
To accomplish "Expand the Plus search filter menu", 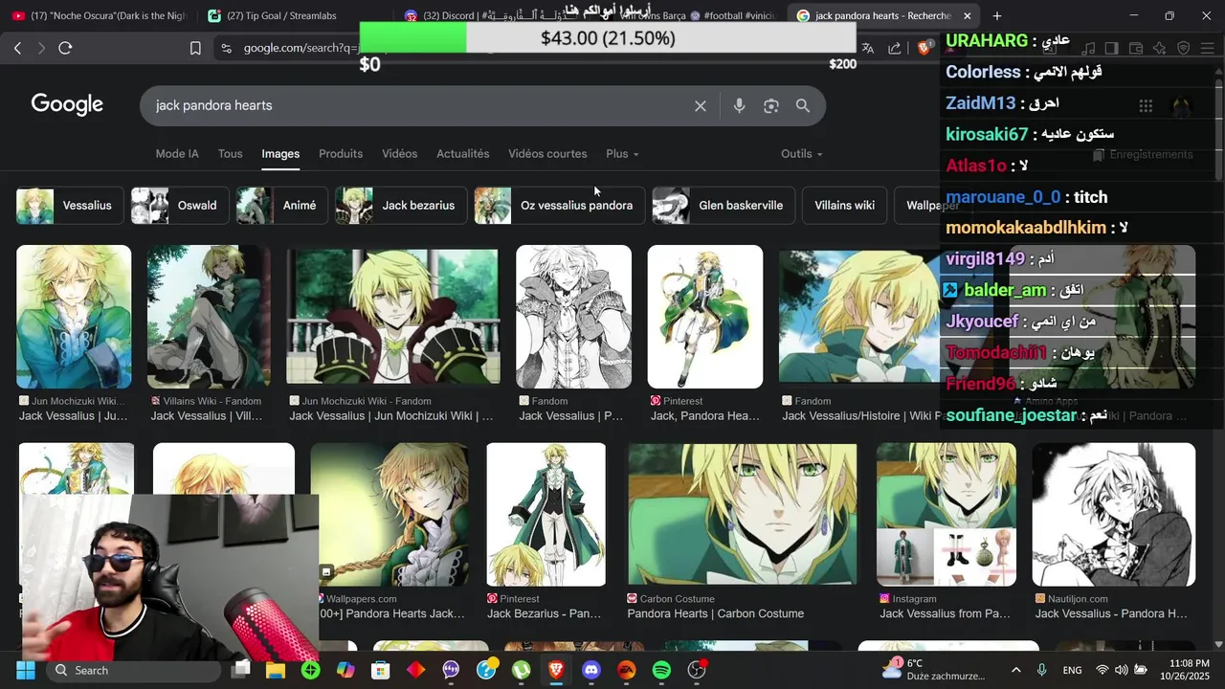I will 622,154.
